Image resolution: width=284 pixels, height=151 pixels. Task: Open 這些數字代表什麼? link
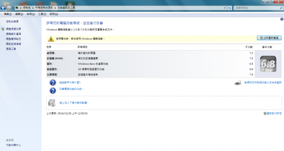70,82
